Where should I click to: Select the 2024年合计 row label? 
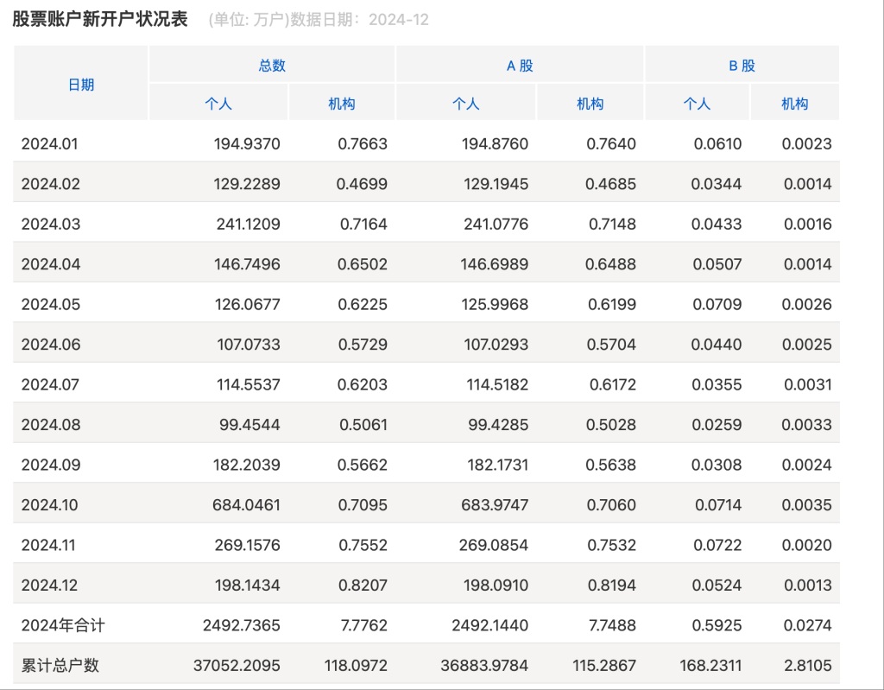pyautogui.click(x=63, y=625)
